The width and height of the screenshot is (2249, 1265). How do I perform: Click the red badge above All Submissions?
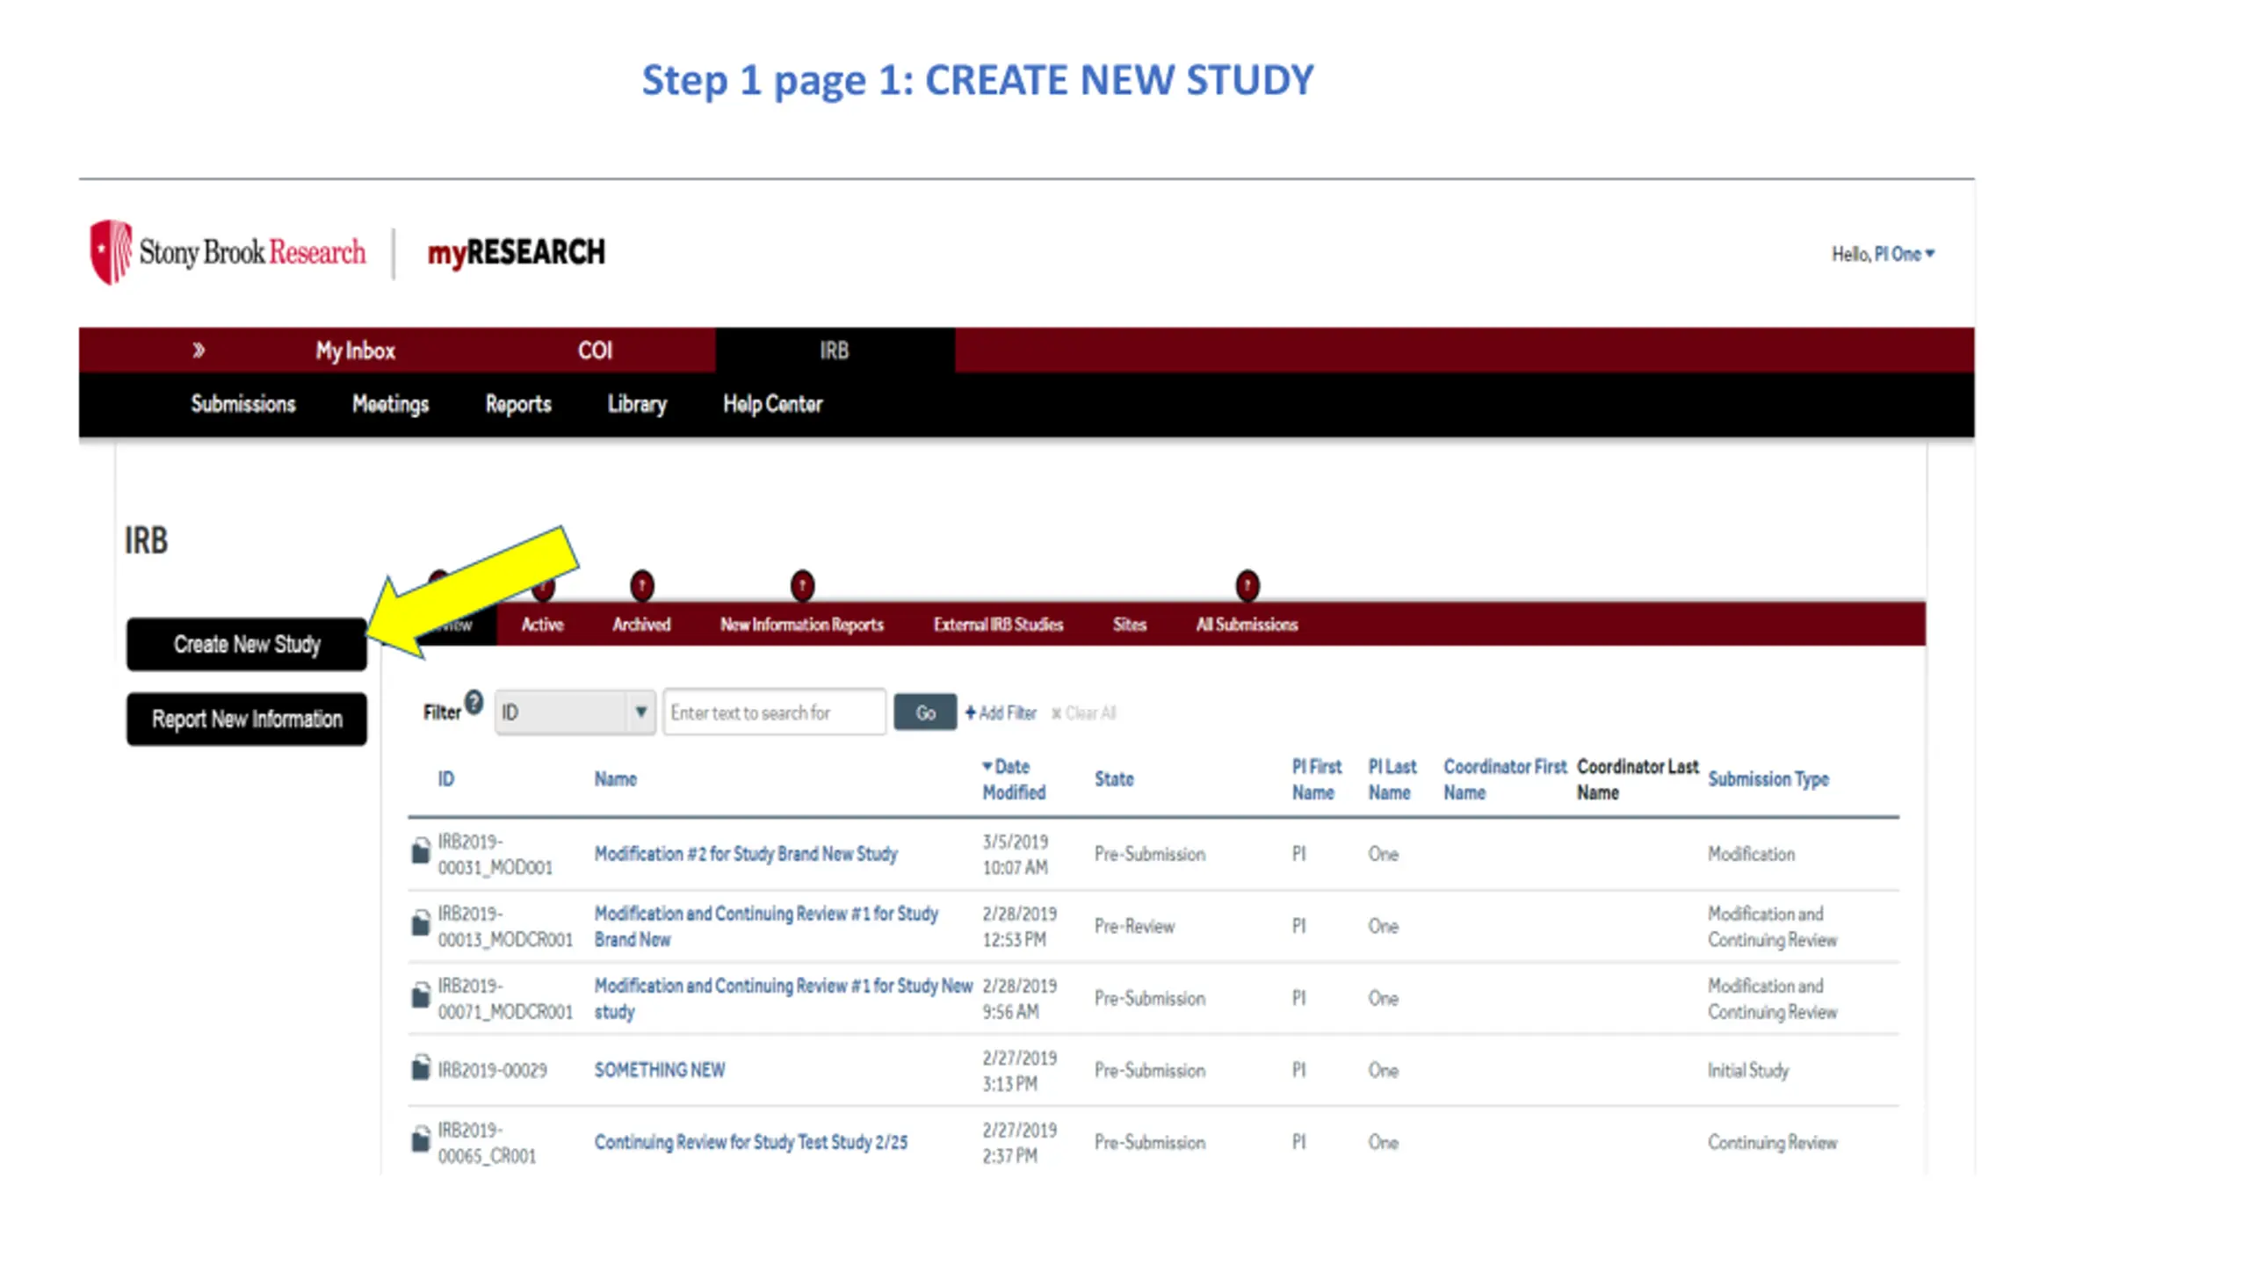1247,586
